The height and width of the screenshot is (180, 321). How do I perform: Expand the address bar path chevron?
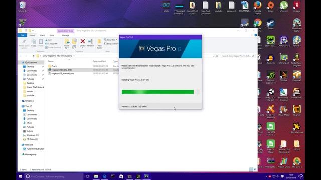pyautogui.click(x=74, y=56)
